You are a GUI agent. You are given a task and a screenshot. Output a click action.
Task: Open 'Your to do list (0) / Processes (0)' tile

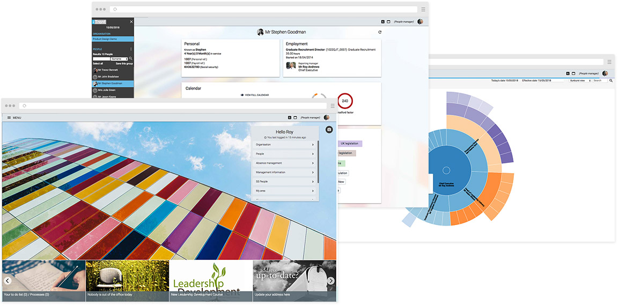tap(44, 281)
